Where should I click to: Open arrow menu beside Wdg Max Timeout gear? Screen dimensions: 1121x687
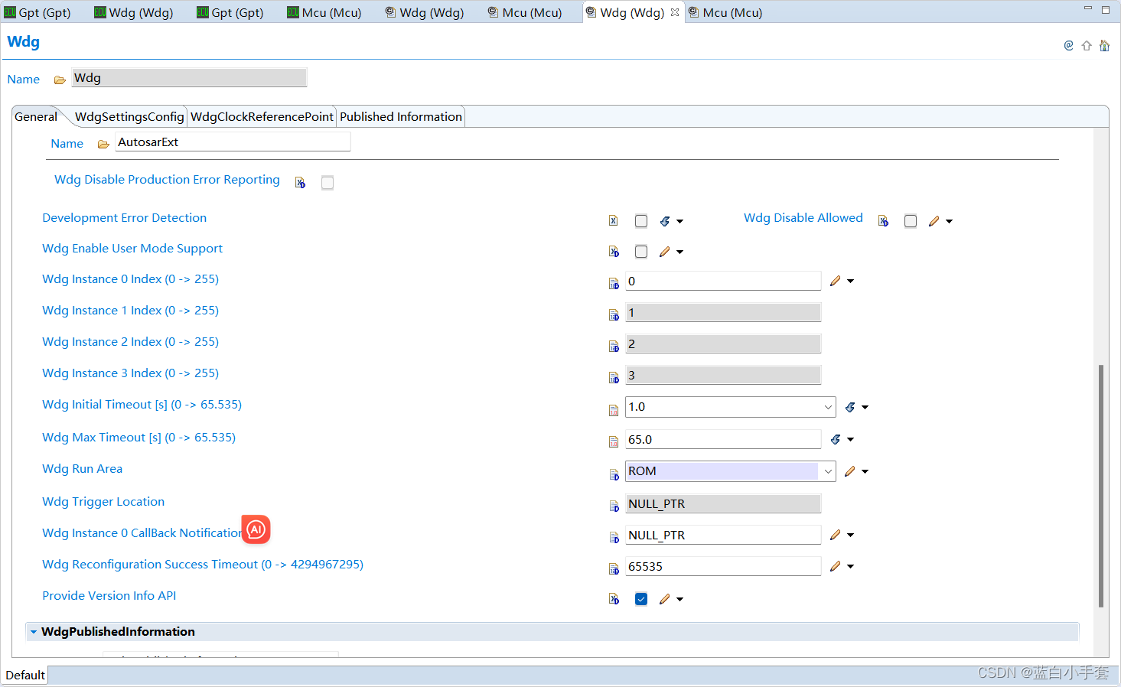click(850, 439)
